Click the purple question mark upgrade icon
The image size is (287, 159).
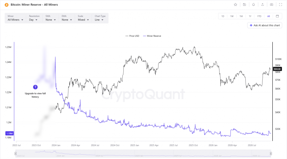pyautogui.click(x=35, y=87)
